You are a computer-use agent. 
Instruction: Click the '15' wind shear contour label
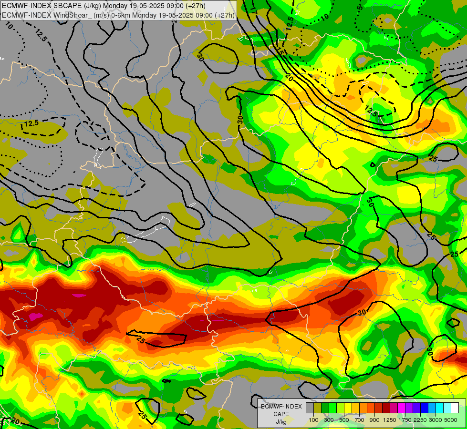(x=280, y=50)
